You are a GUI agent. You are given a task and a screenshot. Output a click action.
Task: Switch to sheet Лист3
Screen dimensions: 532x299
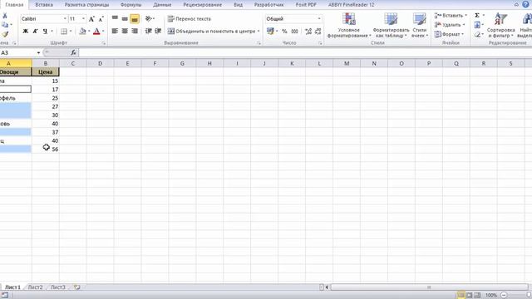57,287
